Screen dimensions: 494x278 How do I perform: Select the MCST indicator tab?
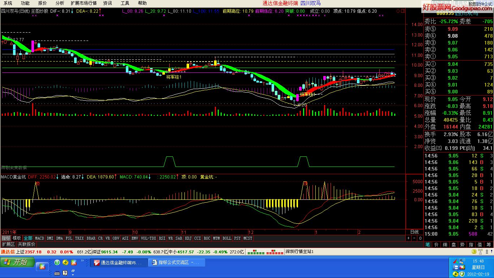tap(248, 238)
